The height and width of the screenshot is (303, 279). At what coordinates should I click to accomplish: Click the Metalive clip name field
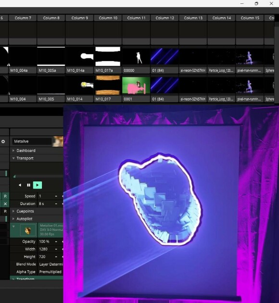click(32, 141)
